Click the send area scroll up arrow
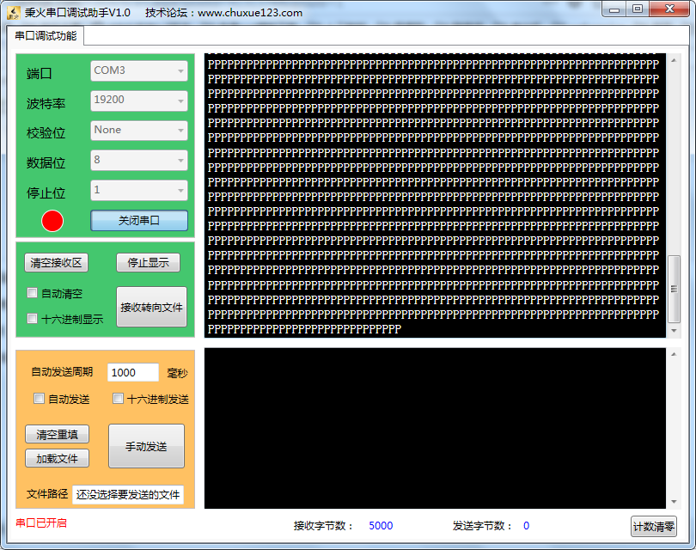The width and height of the screenshot is (696, 550). pos(674,354)
